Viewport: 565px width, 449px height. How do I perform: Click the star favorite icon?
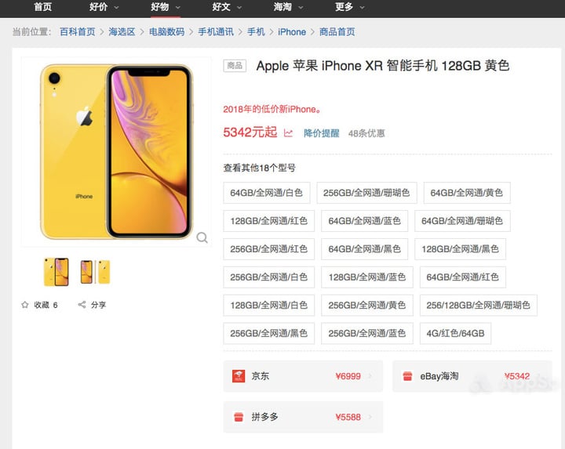coord(25,305)
